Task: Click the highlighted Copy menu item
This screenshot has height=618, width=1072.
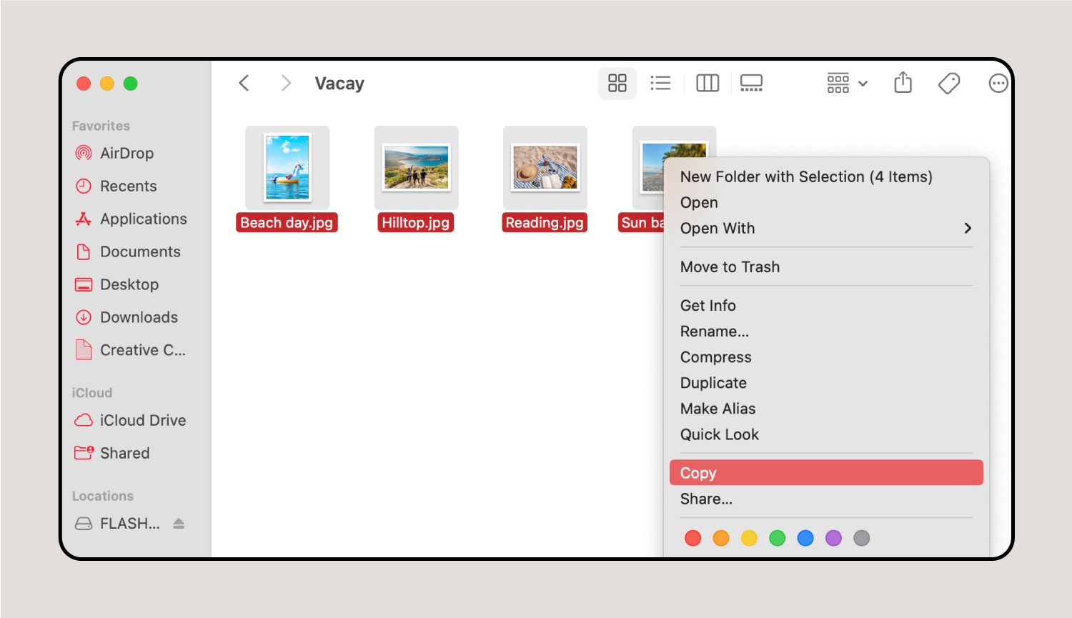Action: 826,472
